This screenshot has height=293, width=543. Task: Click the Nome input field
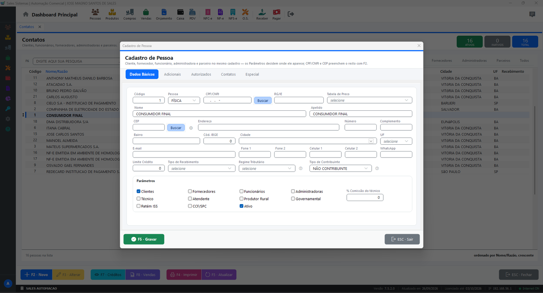[219, 114]
